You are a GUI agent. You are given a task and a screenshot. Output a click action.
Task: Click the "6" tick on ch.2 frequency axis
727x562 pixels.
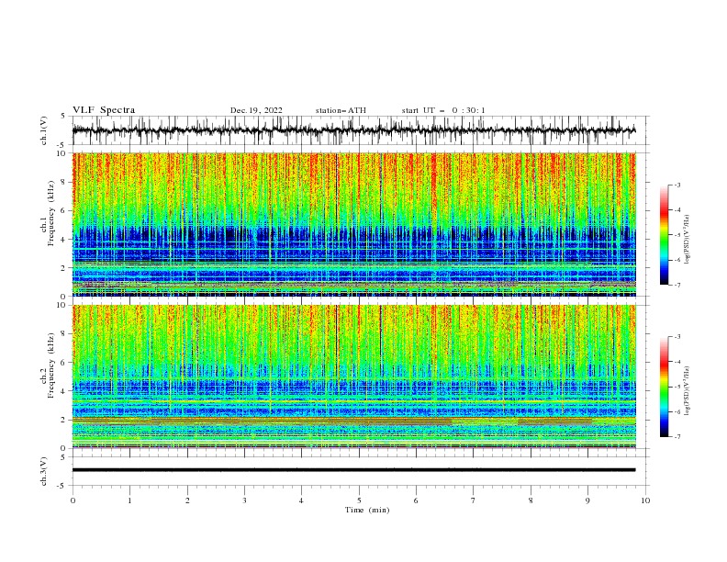tap(64, 363)
